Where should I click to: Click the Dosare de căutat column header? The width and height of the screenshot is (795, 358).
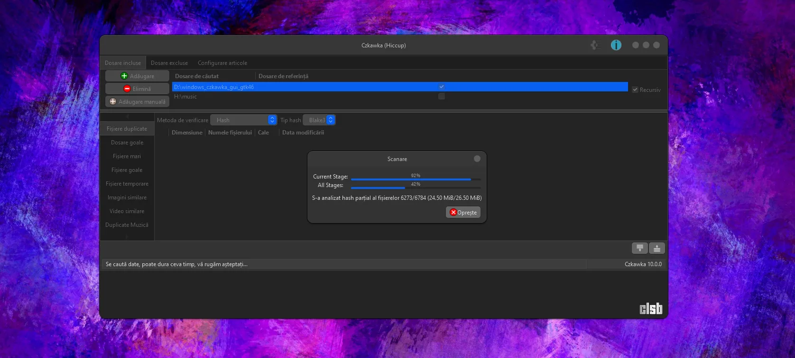click(x=197, y=76)
